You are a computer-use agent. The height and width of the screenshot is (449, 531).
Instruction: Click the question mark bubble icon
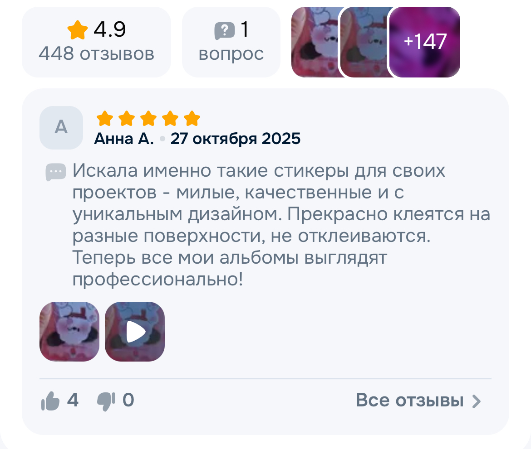[225, 31]
